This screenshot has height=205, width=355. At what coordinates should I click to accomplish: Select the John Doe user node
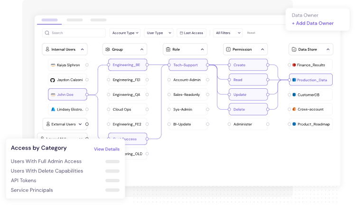67,94
